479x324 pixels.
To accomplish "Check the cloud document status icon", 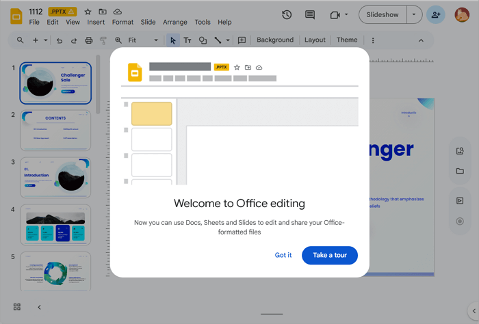I will pos(118,12).
